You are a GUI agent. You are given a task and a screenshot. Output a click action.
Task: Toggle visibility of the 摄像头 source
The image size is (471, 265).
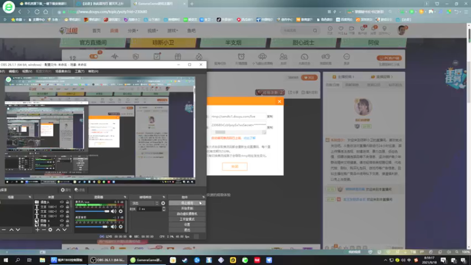(x=62, y=202)
